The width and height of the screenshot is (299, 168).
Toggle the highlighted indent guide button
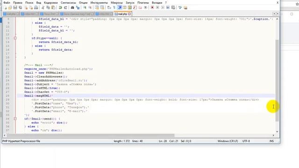(120, 7)
